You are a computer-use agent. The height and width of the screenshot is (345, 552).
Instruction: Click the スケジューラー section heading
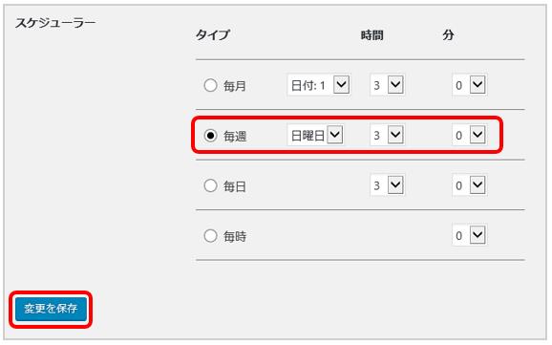(55, 23)
